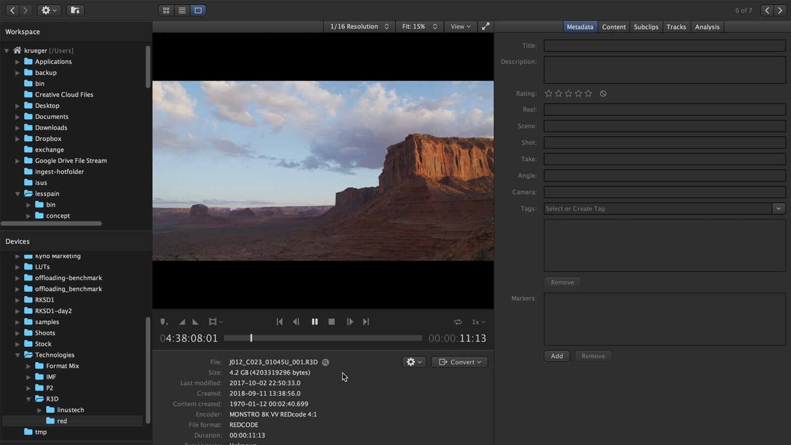Image resolution: width=791 pixels, height=445 pixels.
Task: Jump to clip end
Action: point(366,322)
